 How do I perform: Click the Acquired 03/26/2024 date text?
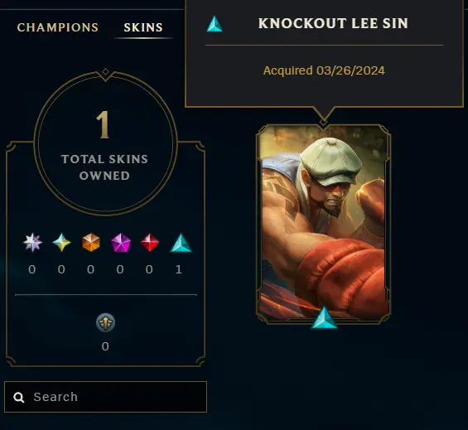pos(324,70)
